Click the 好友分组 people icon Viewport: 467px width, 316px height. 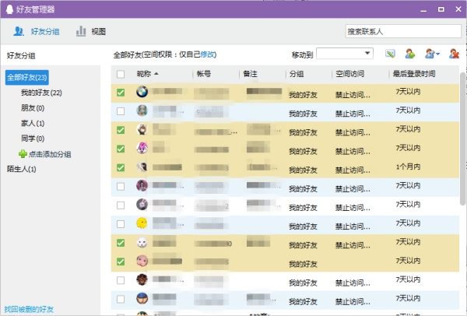coord(19,31)
